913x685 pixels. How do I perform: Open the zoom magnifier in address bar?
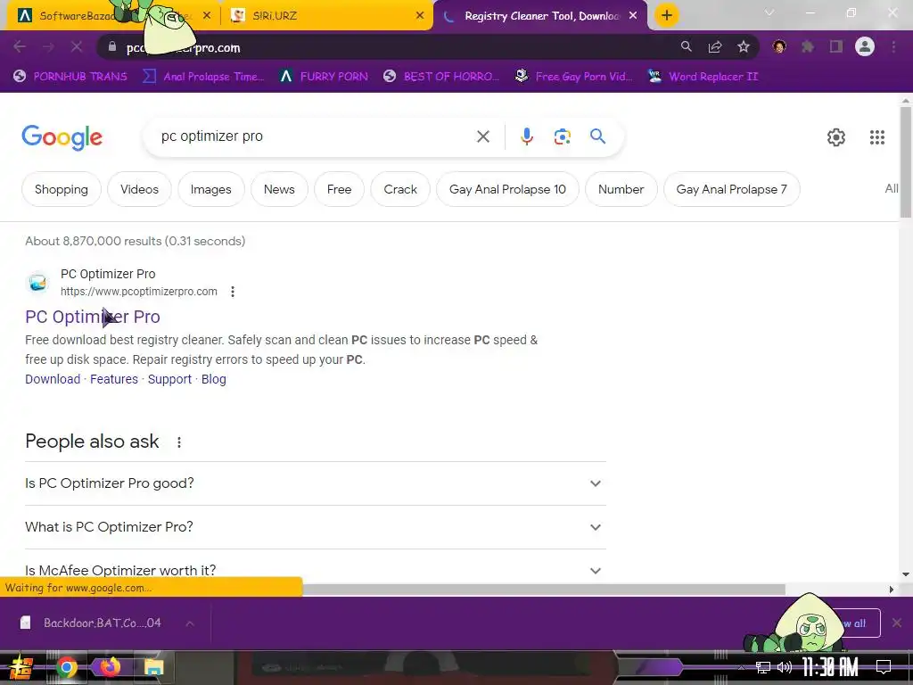(x=687, y=47)
